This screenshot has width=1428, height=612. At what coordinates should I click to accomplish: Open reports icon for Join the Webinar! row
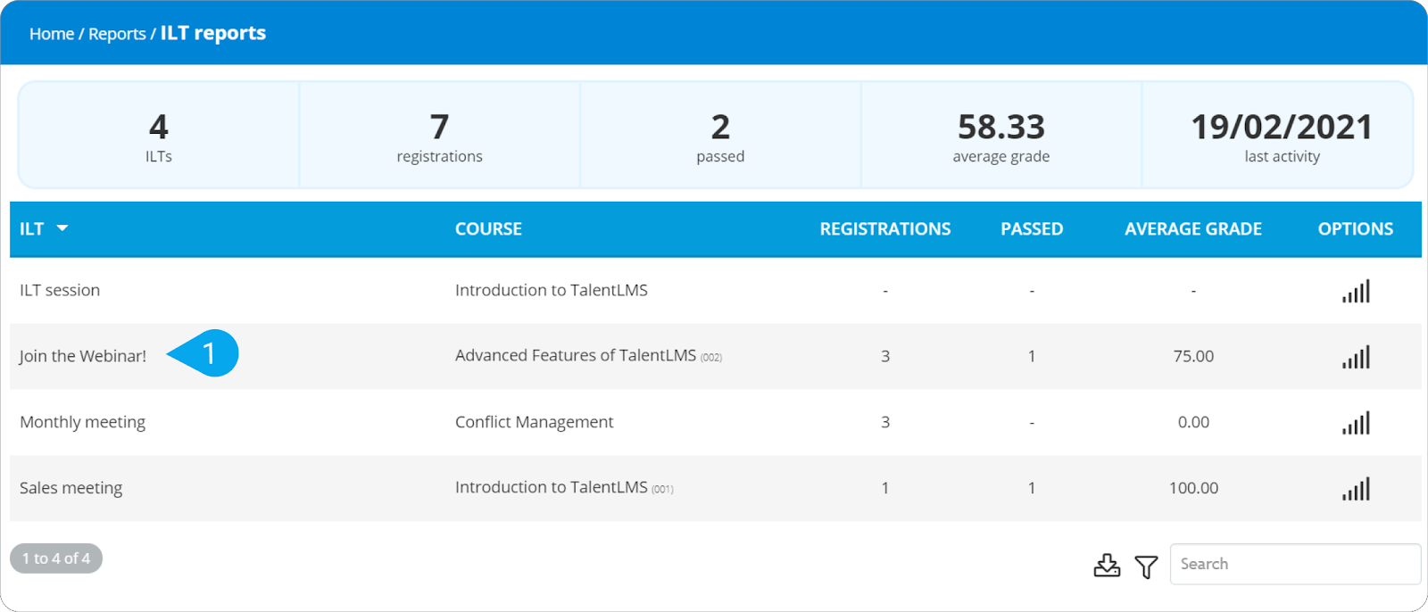pyautogui.click(x=1356, y=357)
